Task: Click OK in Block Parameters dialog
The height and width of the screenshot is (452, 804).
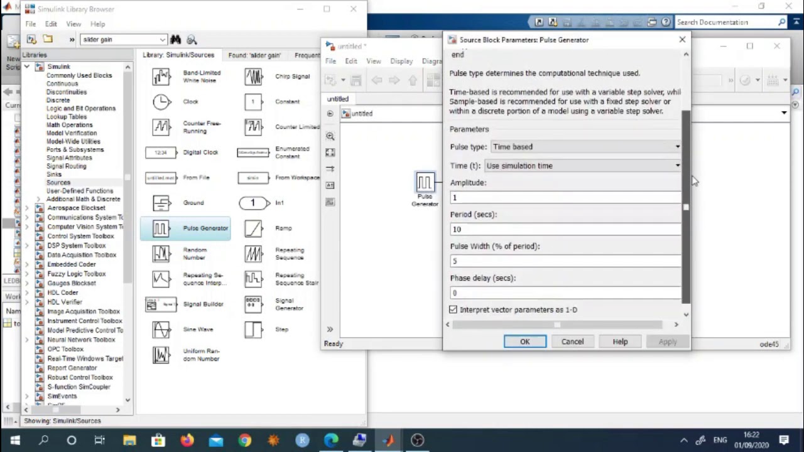Action: pyautogui.click(x=525, y=342)
